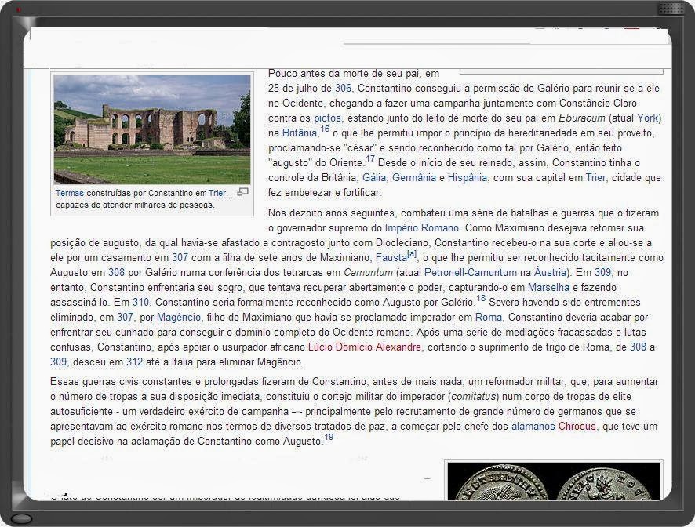Open the Roman baths in Trier photo
The width and height of the screenshot is (695, 527).
point(152,129)
